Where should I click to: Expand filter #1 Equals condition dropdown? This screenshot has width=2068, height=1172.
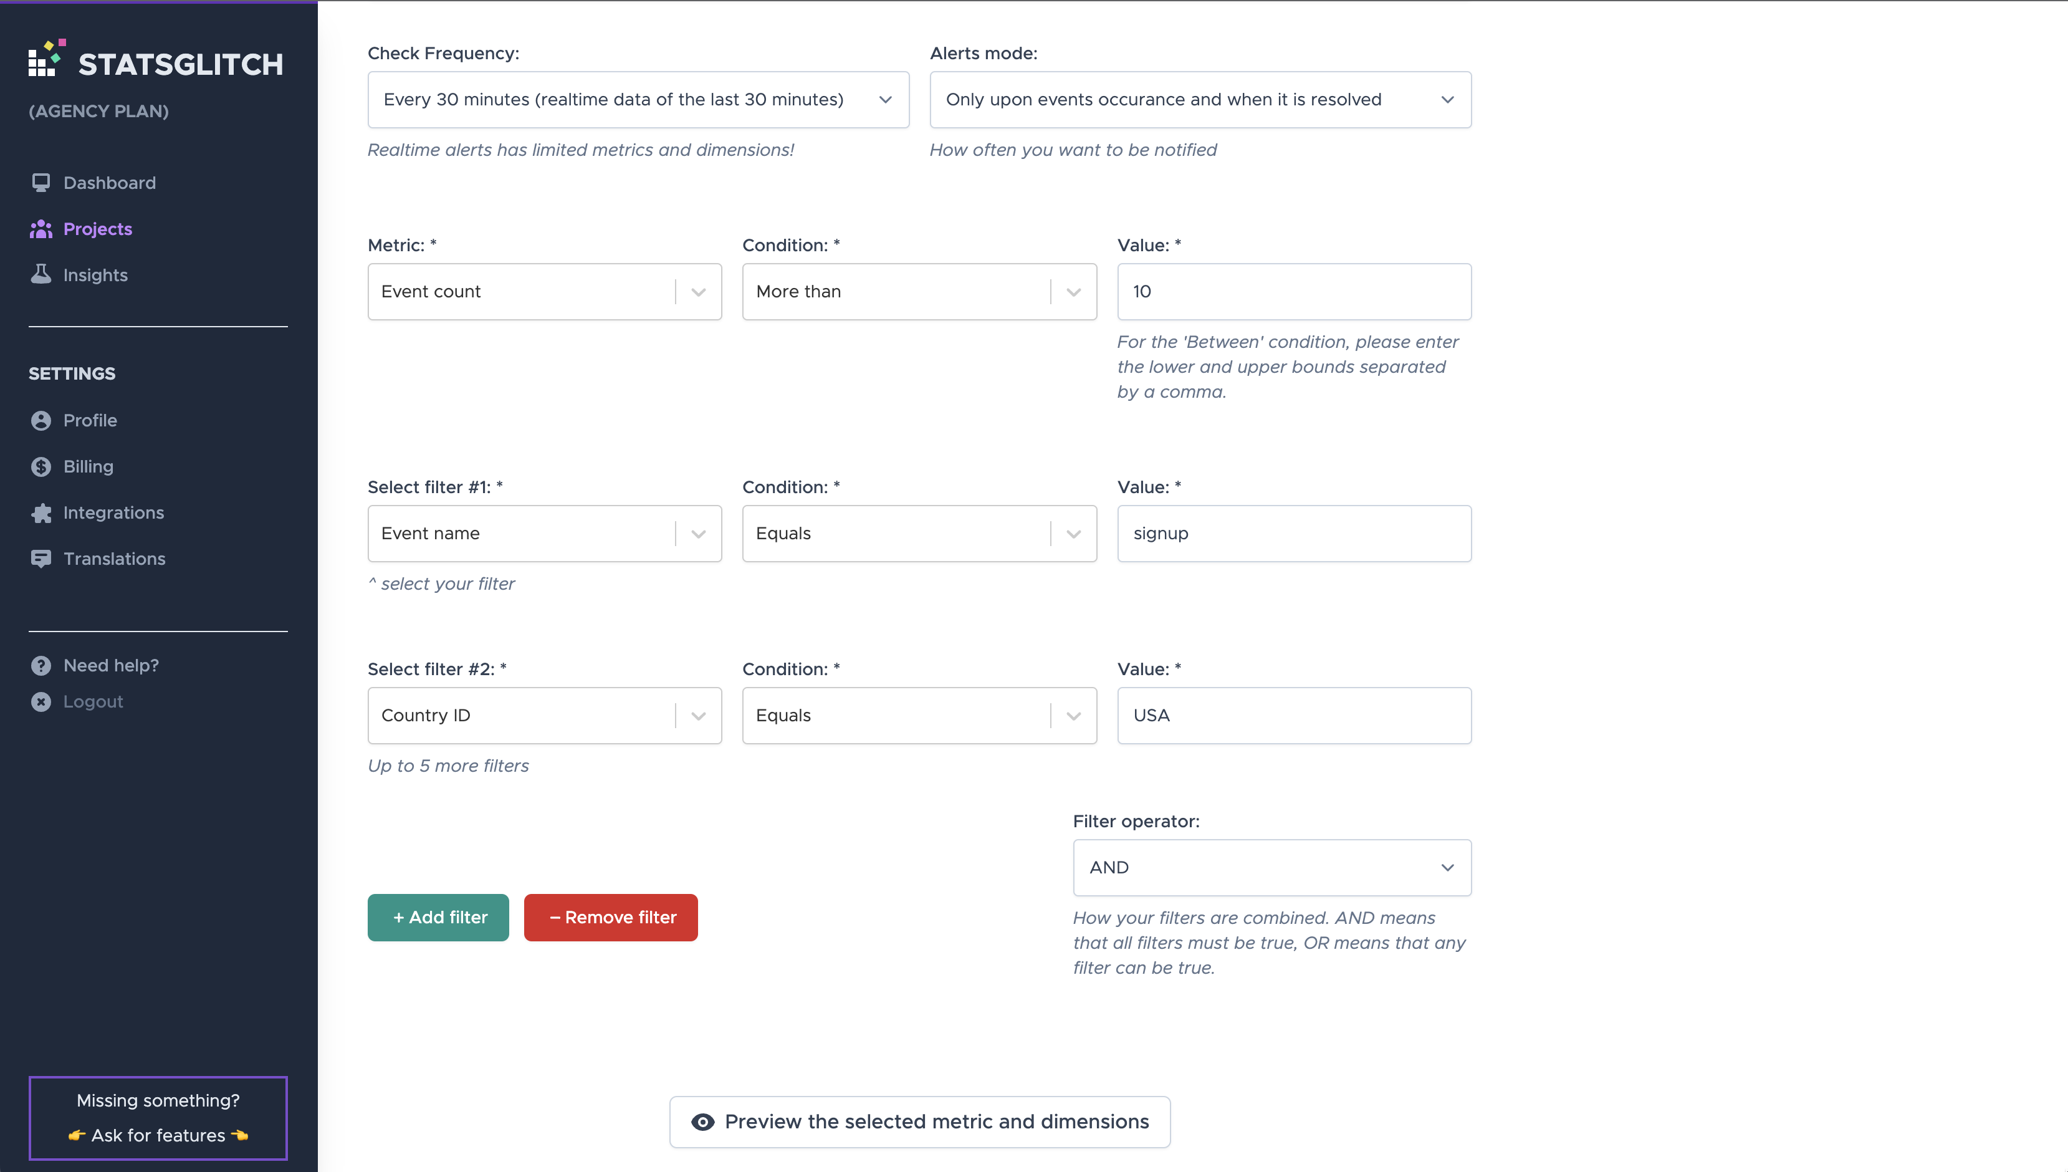point(919,534)
